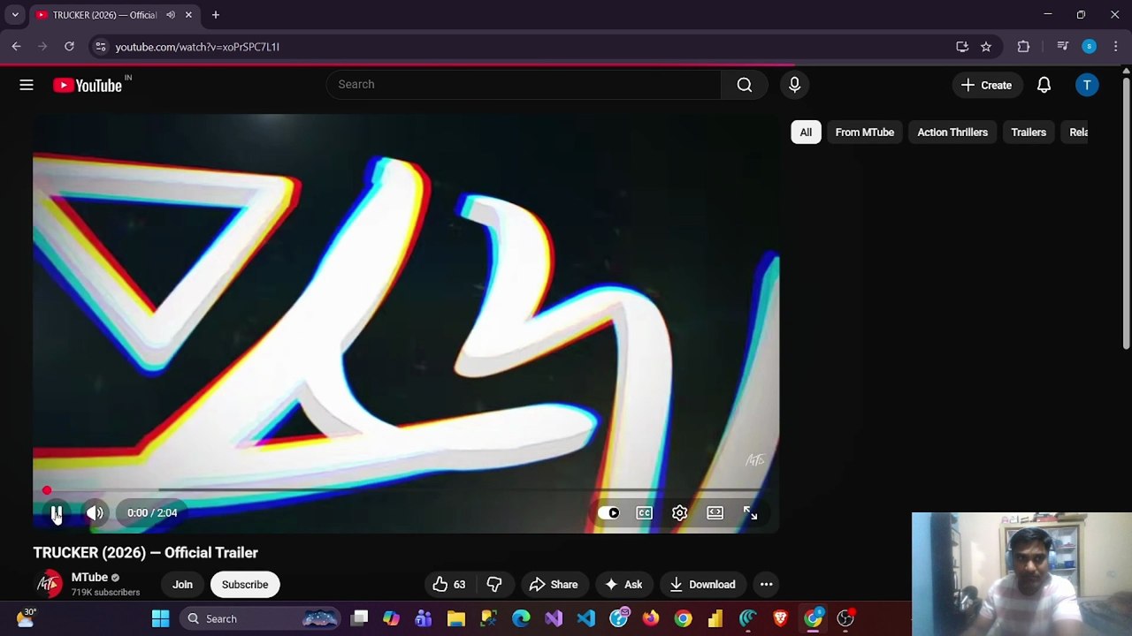Open the Windows Start menu
Viewport: 1132px width, 636px height.
coord(160,619)
